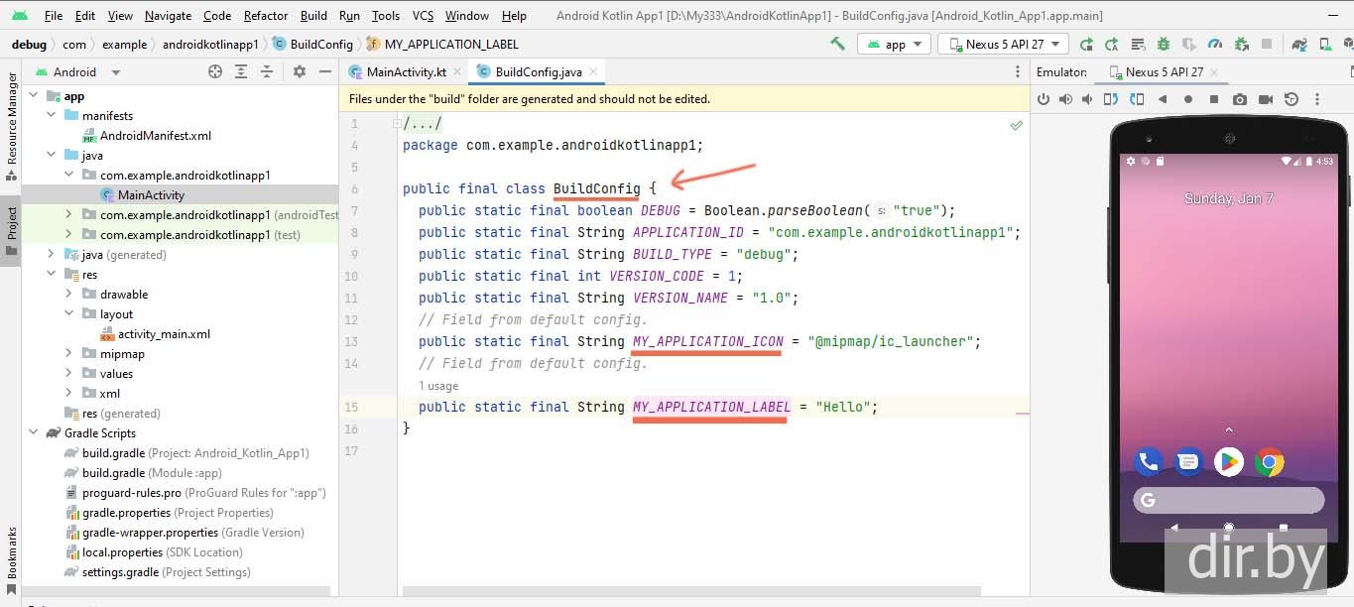Click the emulator volume up icon
Viewport: 1354px width, 607px height.
point(1066,99)
